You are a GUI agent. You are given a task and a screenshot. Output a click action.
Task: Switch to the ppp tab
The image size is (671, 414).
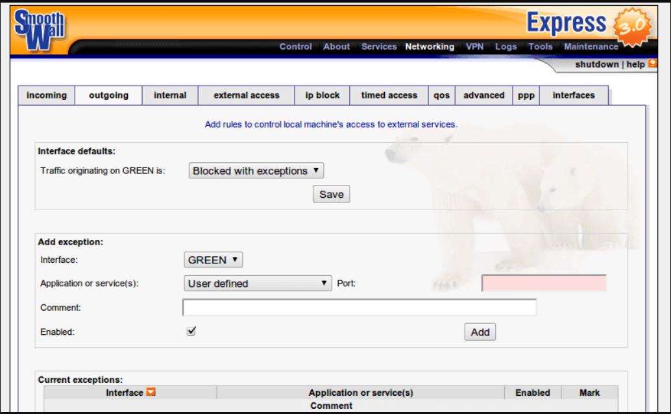526,95
